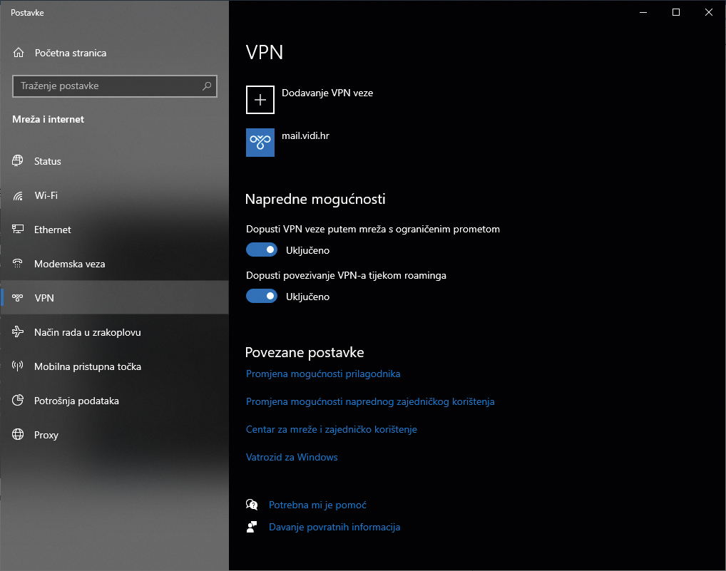The height and width of the screenshot is (571, 726).
Task: Disable VPN connection during roaming switch
Action: [262, 297]
